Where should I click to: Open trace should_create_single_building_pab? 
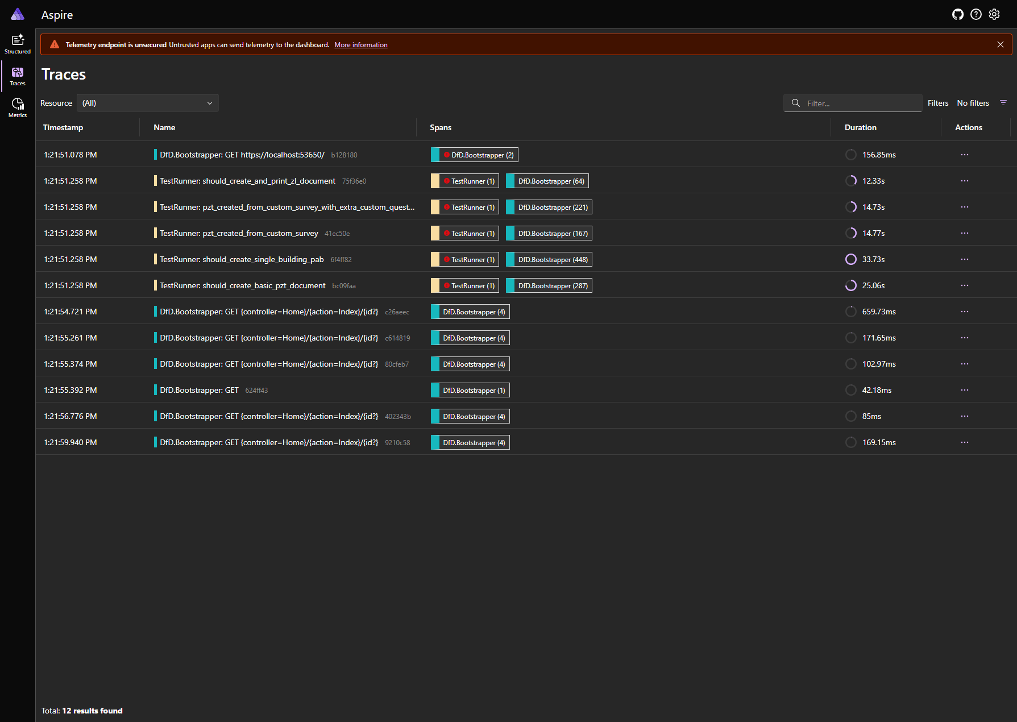(x=242, y=259)
